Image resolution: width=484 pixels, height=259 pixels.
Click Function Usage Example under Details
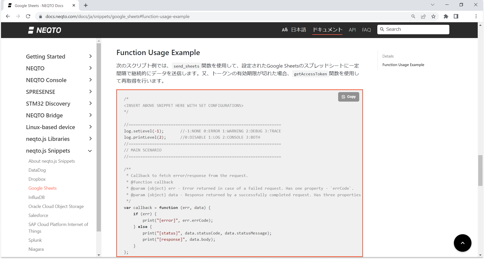[403, 65]
